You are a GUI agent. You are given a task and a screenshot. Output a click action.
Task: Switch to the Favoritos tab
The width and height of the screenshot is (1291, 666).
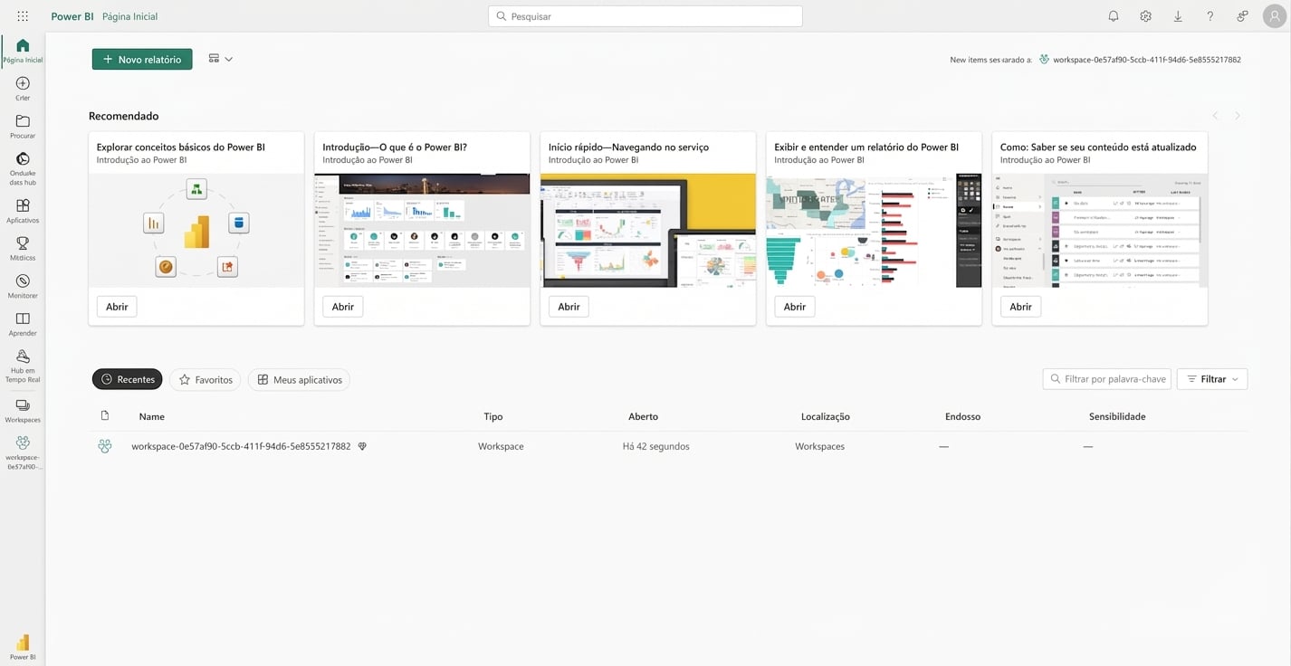coord(204,379)
